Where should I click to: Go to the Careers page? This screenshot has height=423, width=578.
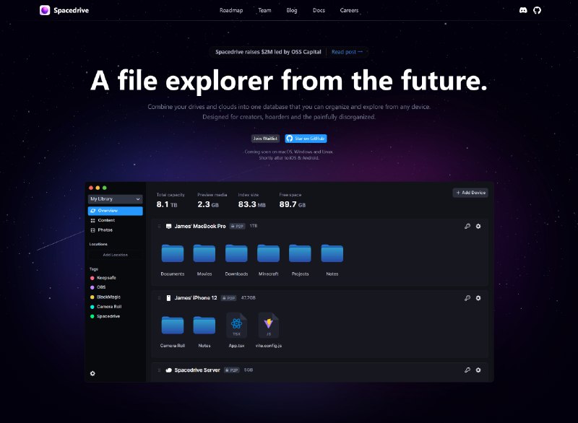349,10
